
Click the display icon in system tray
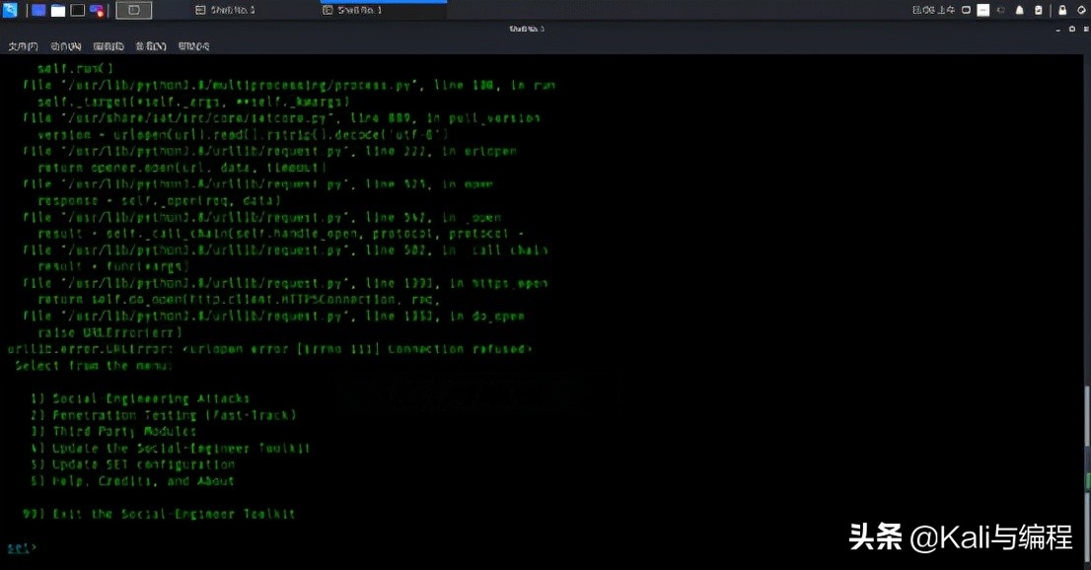pyautogui.click(x=966, y=11)
